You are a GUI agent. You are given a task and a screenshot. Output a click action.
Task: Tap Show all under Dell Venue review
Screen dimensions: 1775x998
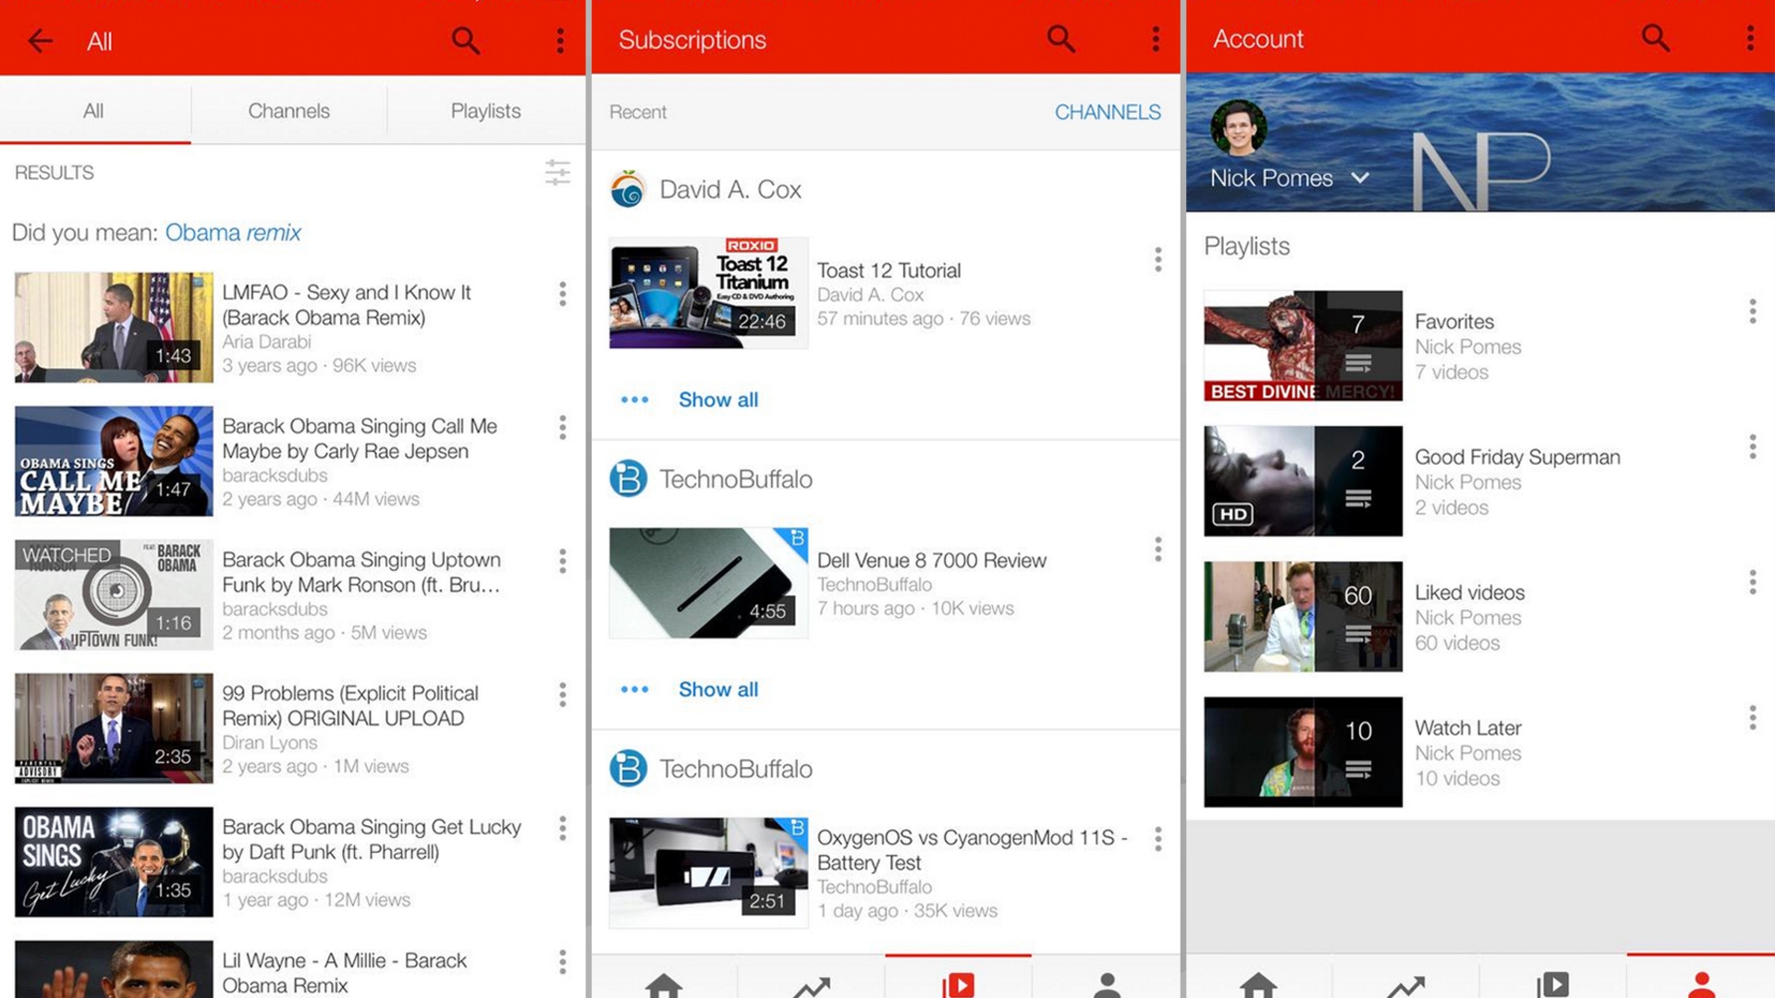coord(718,689)
